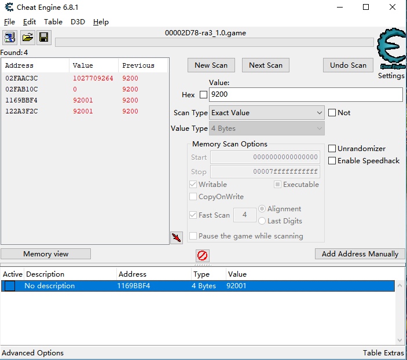
Task: Click the Active header in address table
Action: (13, 274)
